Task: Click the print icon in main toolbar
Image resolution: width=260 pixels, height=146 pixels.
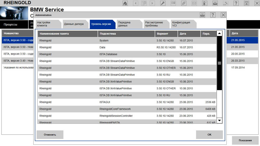Action: point(215,3)
